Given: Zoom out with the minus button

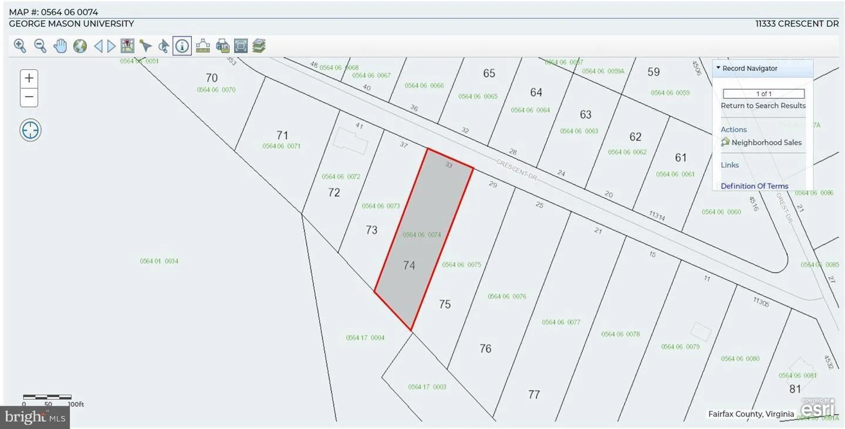Looking at the screenshot, I should (x=29, y=97).
